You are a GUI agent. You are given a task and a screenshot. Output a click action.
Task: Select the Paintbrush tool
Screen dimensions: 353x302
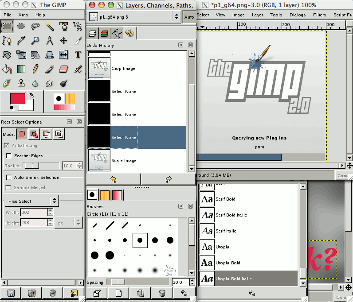(50, 69)
